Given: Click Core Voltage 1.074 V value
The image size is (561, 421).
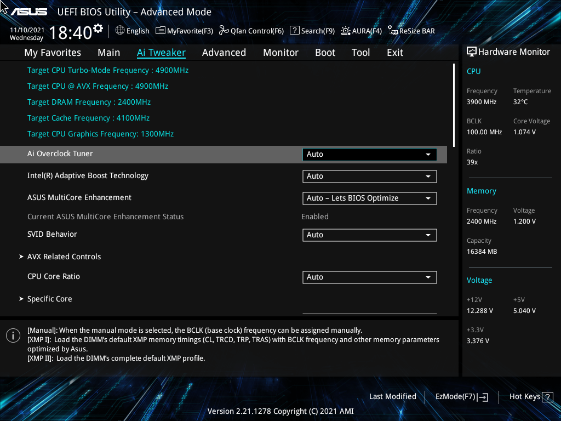Looking at the screenshot, I should pos(524,132).
